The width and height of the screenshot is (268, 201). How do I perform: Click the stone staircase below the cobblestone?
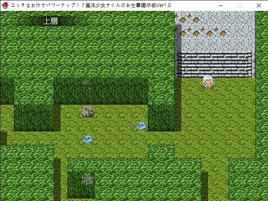[215, 64]
